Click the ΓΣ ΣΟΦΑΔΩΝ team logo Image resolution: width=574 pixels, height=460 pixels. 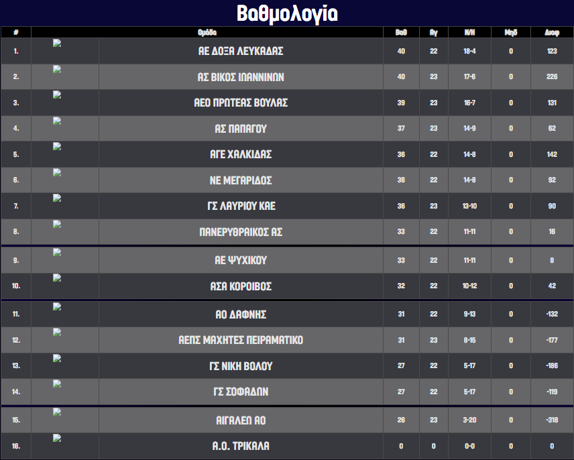57,384
